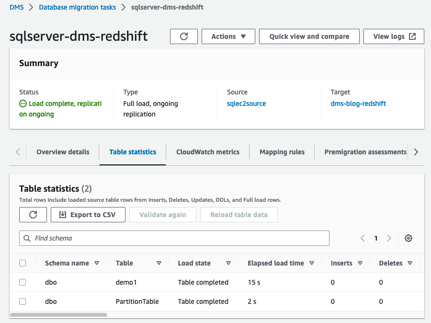
Task: Go to next results page arrow
Action: pos(388,238)
